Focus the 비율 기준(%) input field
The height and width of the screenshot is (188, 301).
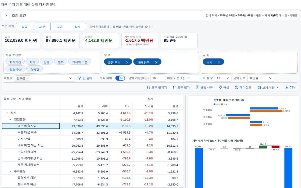[x=192, y=78]
